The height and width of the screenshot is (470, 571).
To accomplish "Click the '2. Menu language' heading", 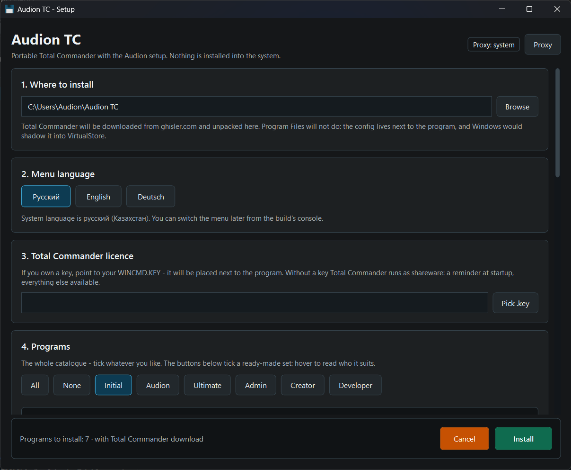I will (x=58, y=174).
